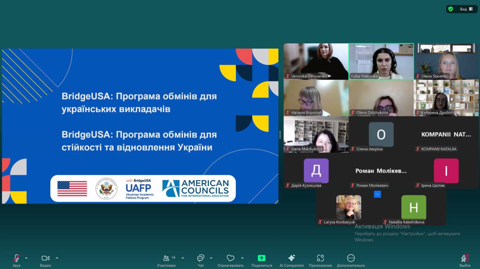Click muted mic icon beside Ірина Цюпак

pos(418,185)
